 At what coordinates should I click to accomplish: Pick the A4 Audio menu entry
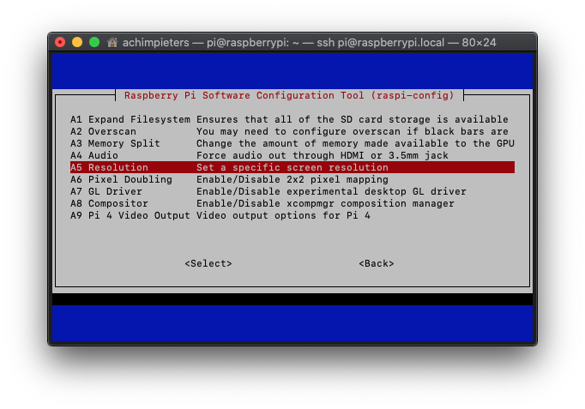[292, 155]
